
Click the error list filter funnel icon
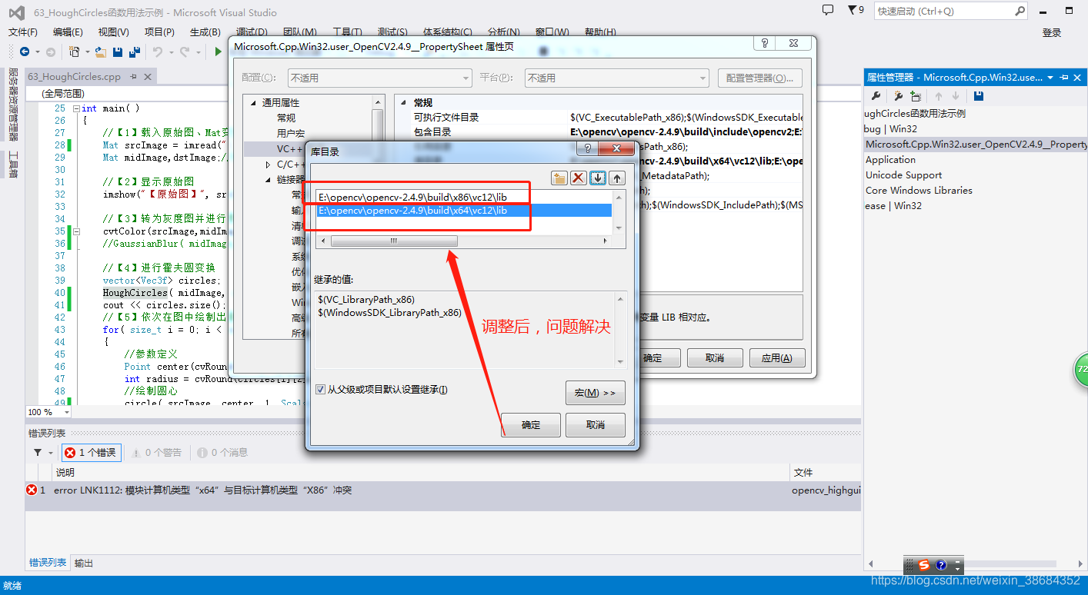pos(38,453)
